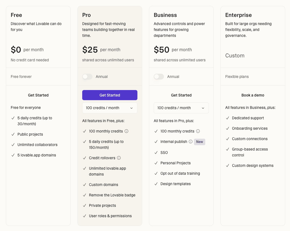Click chevron arrow in Pro credits selector
Screen dimensions: 290x231
[131, 108]
